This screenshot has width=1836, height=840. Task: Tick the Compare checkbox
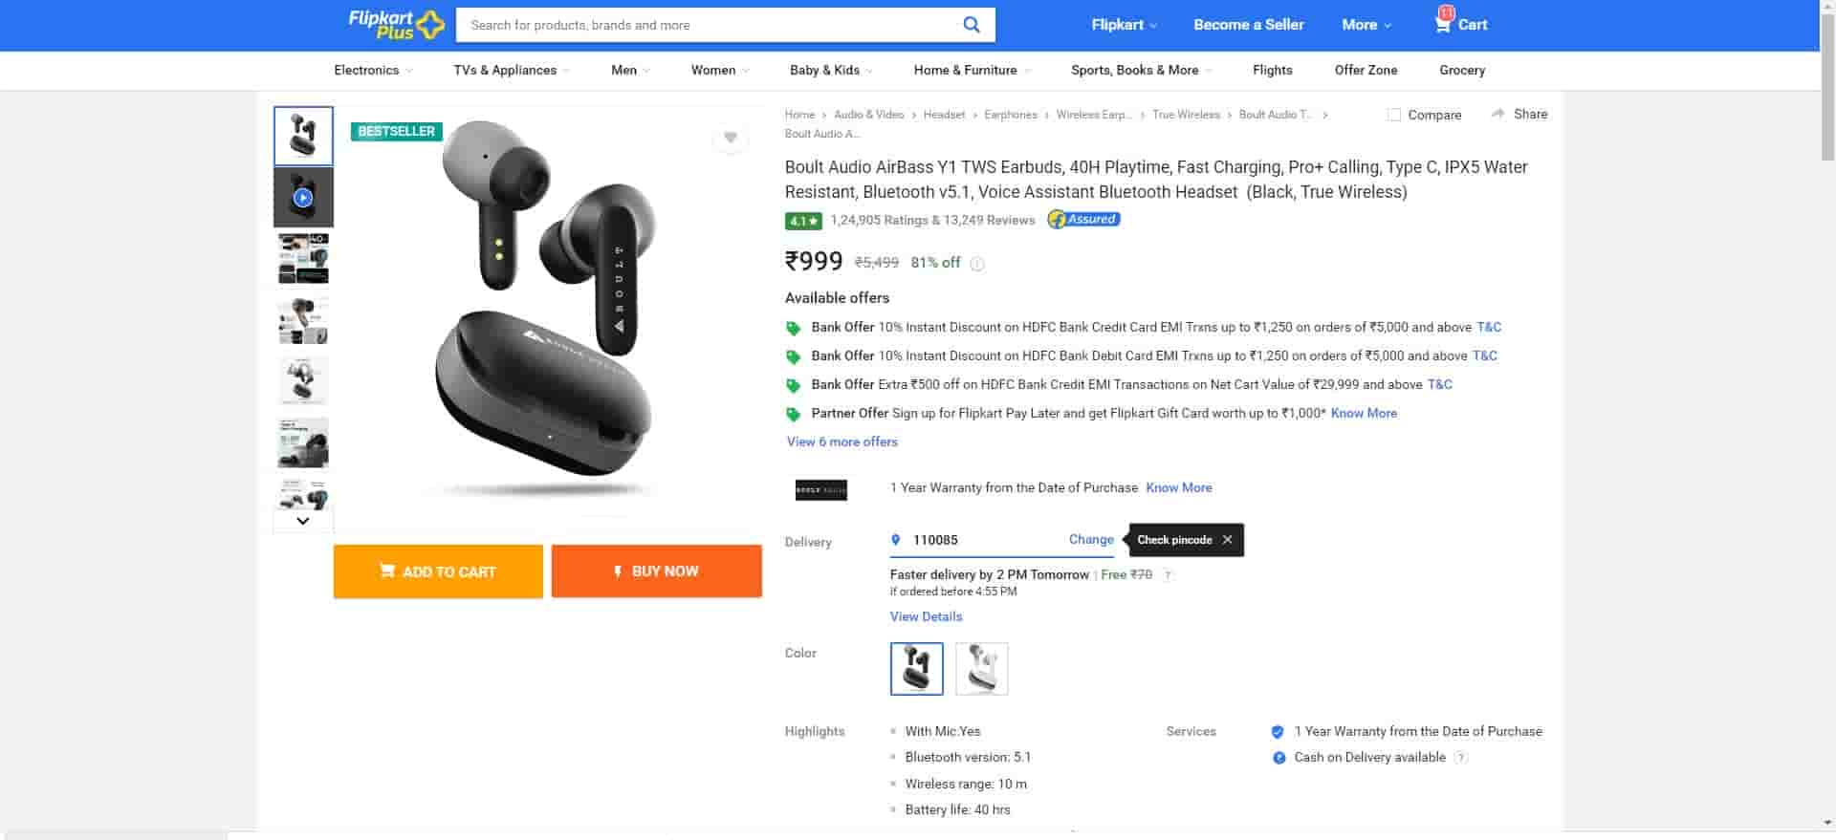pos(1394,115)
